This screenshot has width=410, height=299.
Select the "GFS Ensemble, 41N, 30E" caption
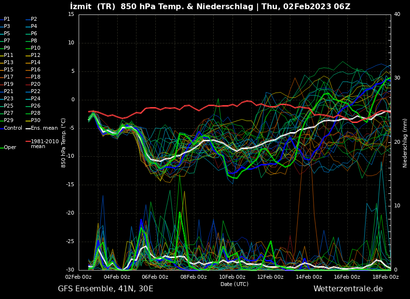point(106,289)
